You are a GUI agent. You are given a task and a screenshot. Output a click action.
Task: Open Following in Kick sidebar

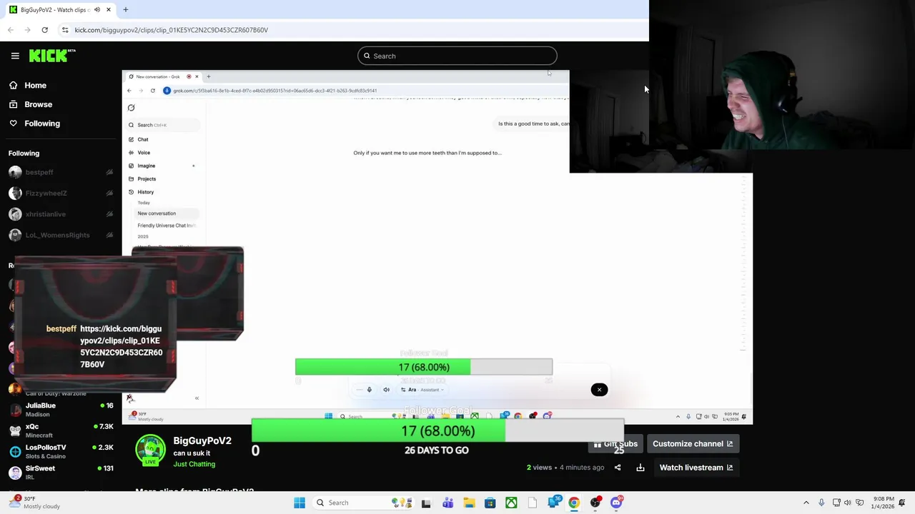42,124
